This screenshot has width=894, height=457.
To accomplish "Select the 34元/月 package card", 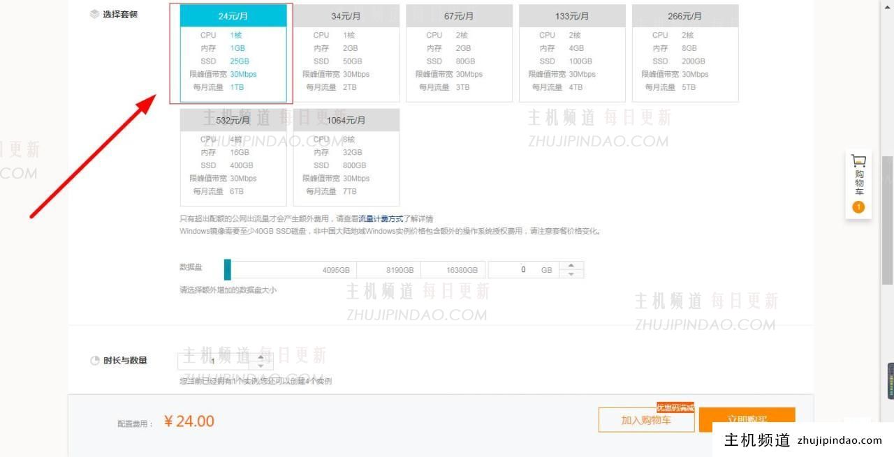I will [x=346, y=54].
